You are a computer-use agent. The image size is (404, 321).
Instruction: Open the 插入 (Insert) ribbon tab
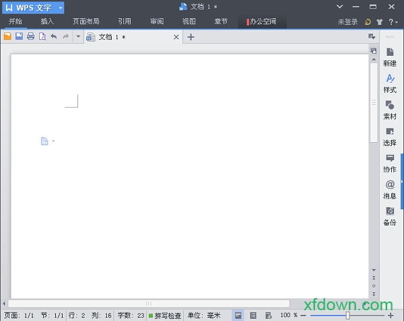pyautogui.click(x=47, y=22)
